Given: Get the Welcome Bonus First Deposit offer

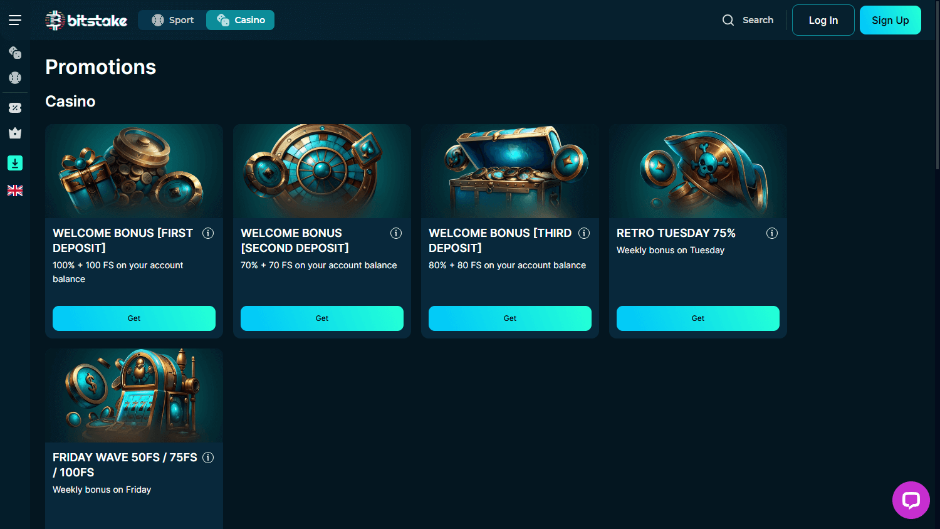Looking at the screenshot, I should [133, 318].
